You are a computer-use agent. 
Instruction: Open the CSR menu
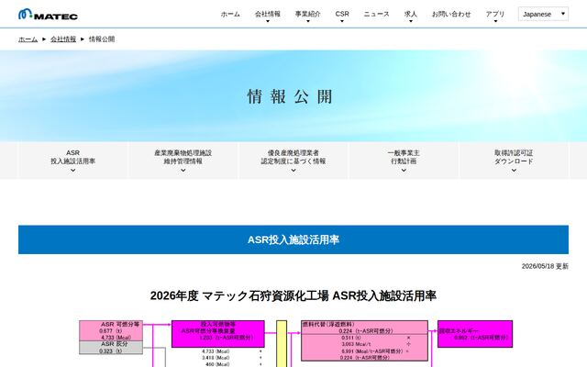[x=342, y=14]
